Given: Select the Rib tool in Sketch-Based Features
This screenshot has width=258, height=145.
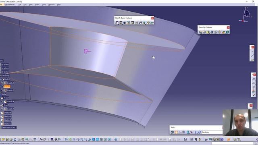Looking at the screenshot, I should [x=136, y=23].
